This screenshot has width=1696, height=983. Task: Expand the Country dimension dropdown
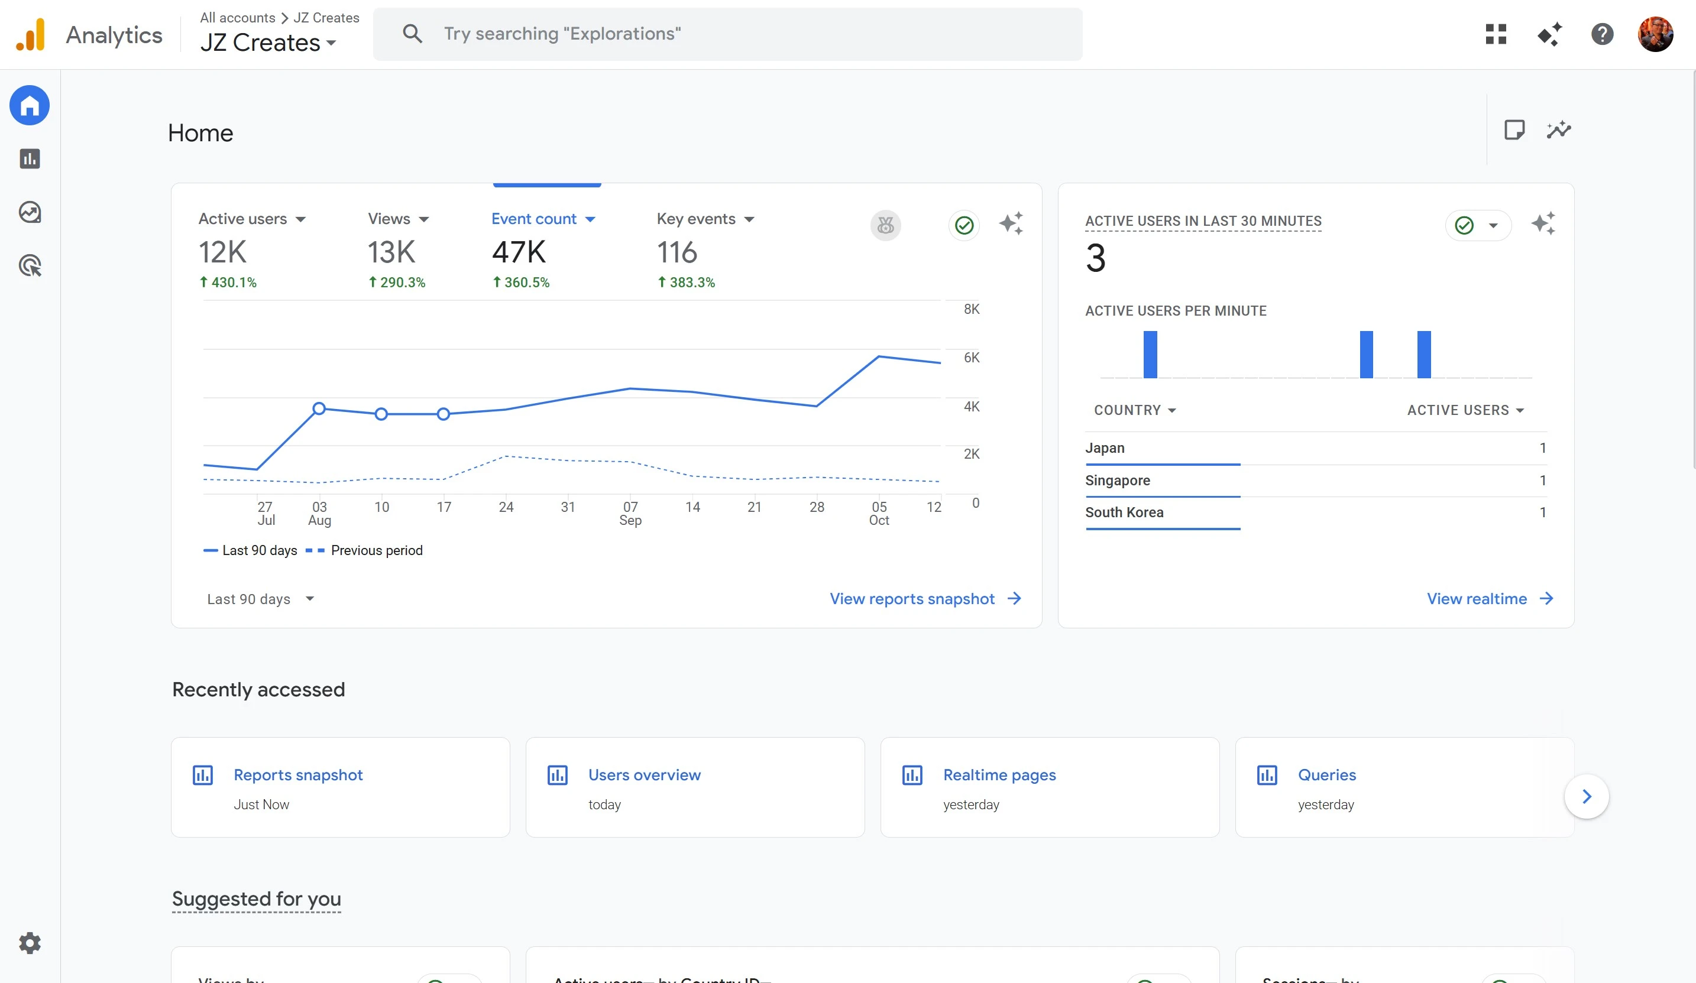(1134, 410)
